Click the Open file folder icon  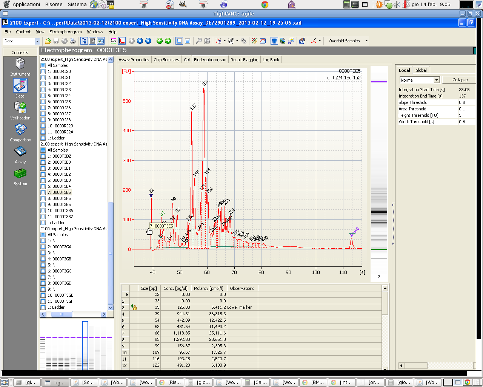coord(48,41)
